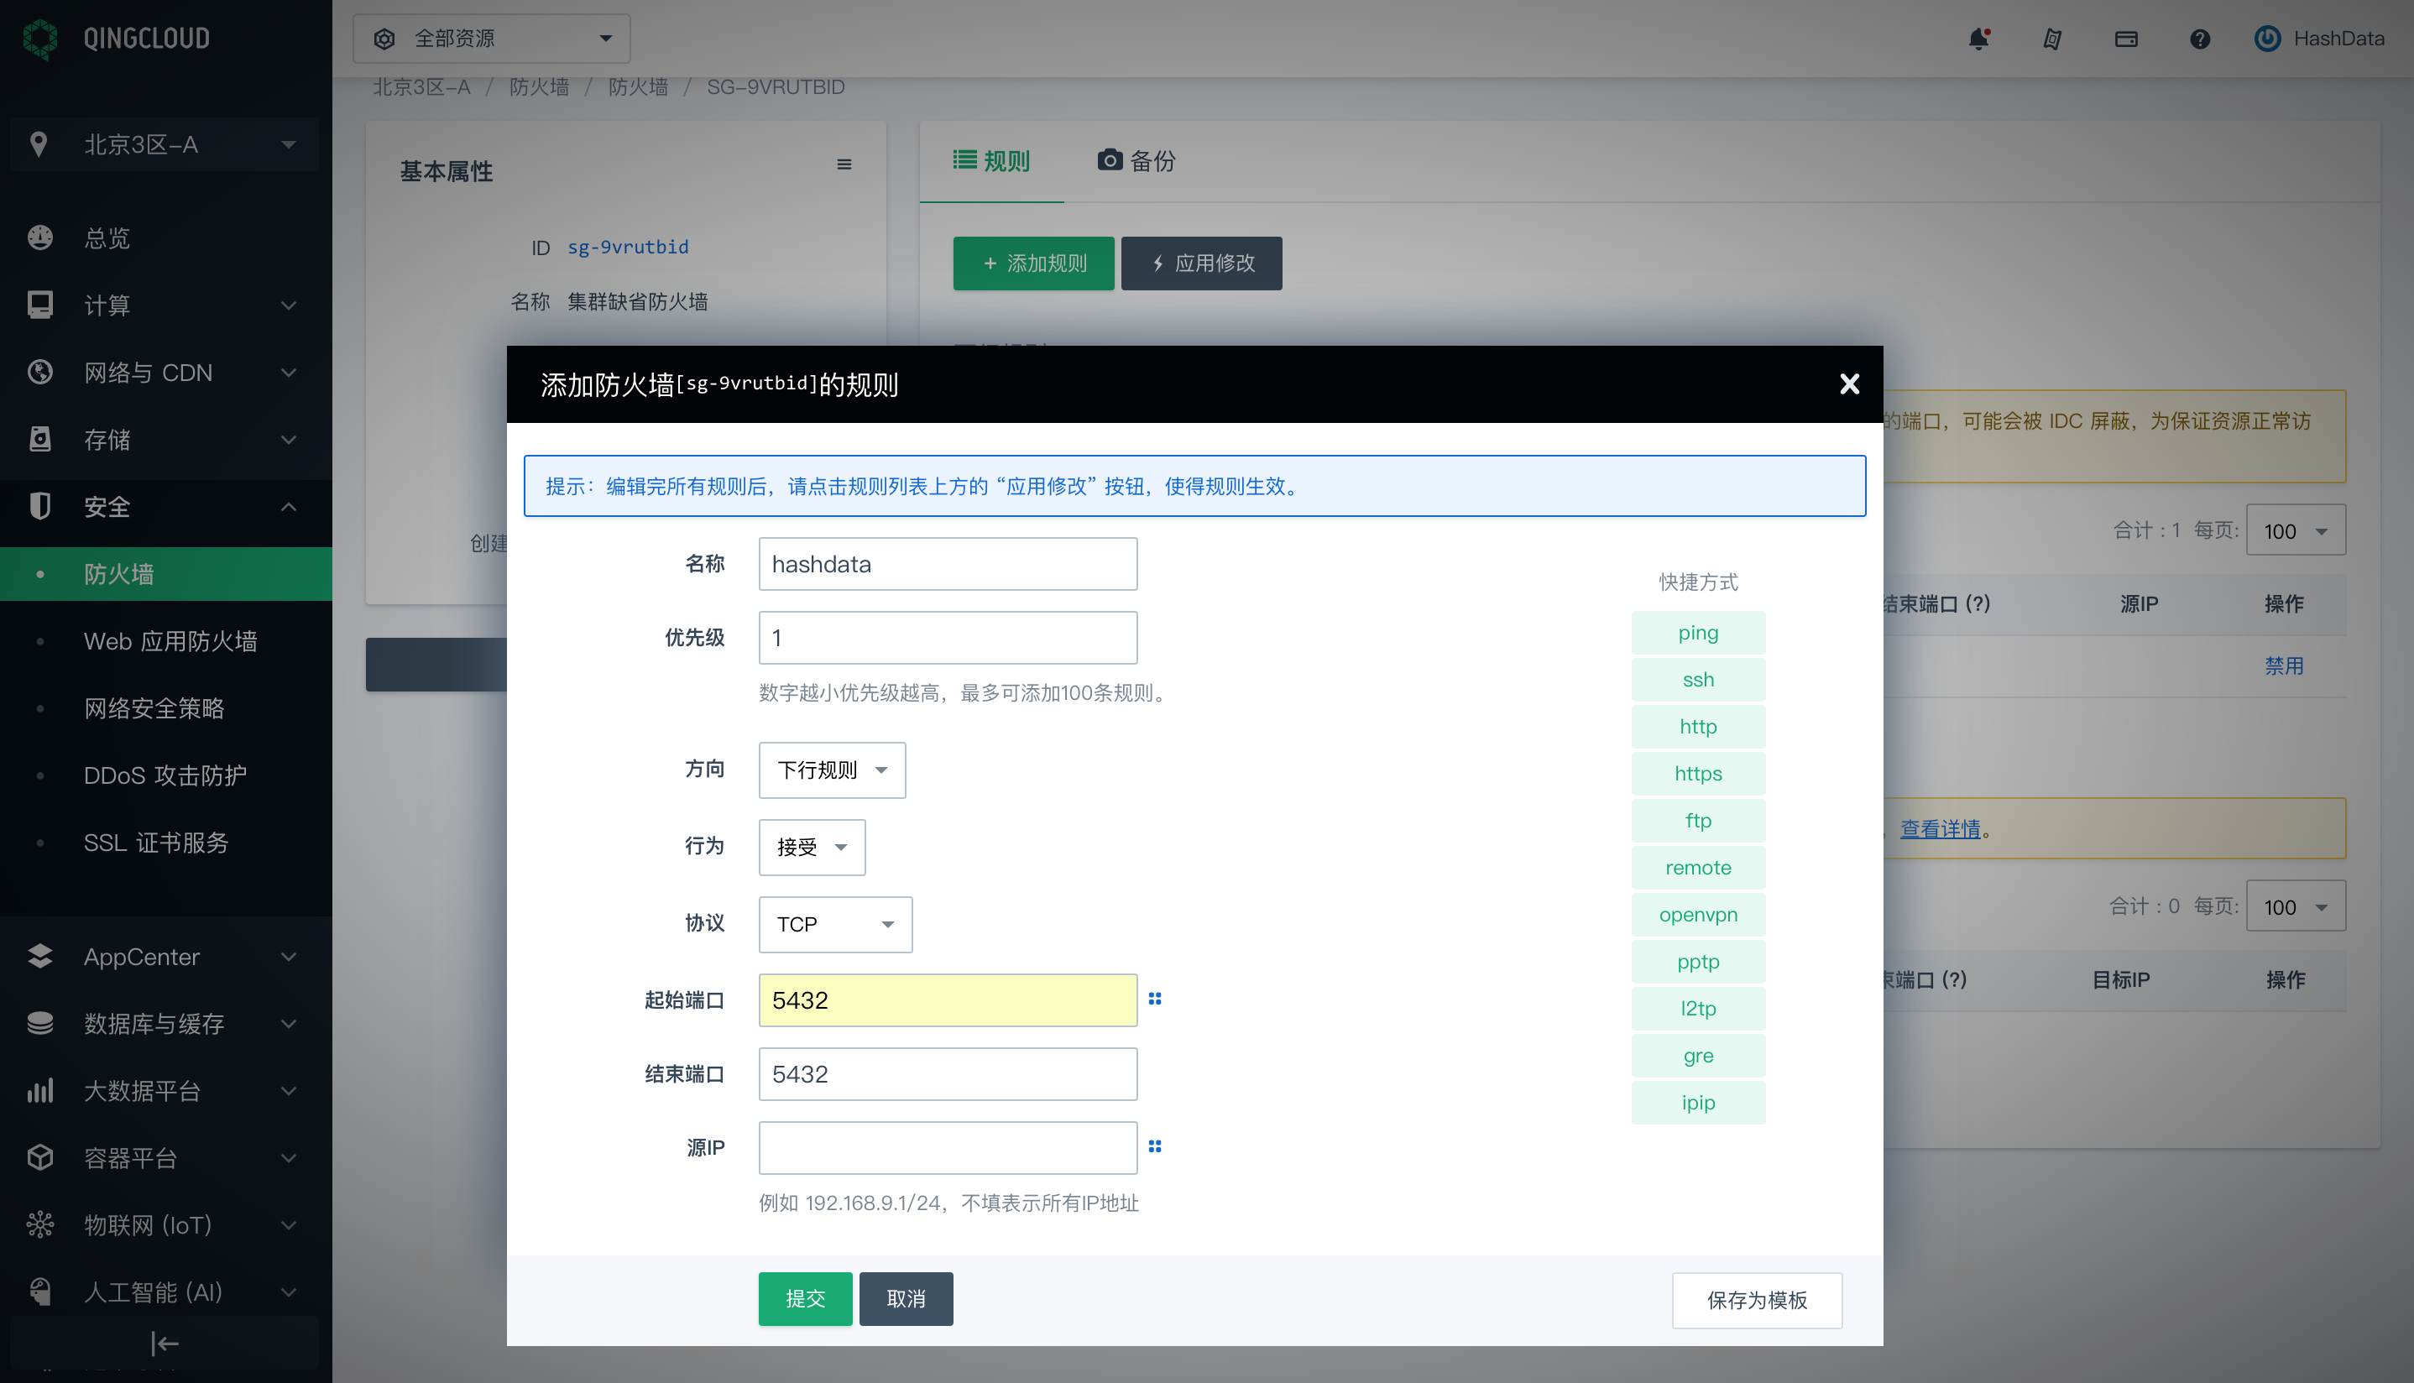Click the 网络与 CDN globe icon
The image size is (2414, 1383).
[x=40, y=373]
